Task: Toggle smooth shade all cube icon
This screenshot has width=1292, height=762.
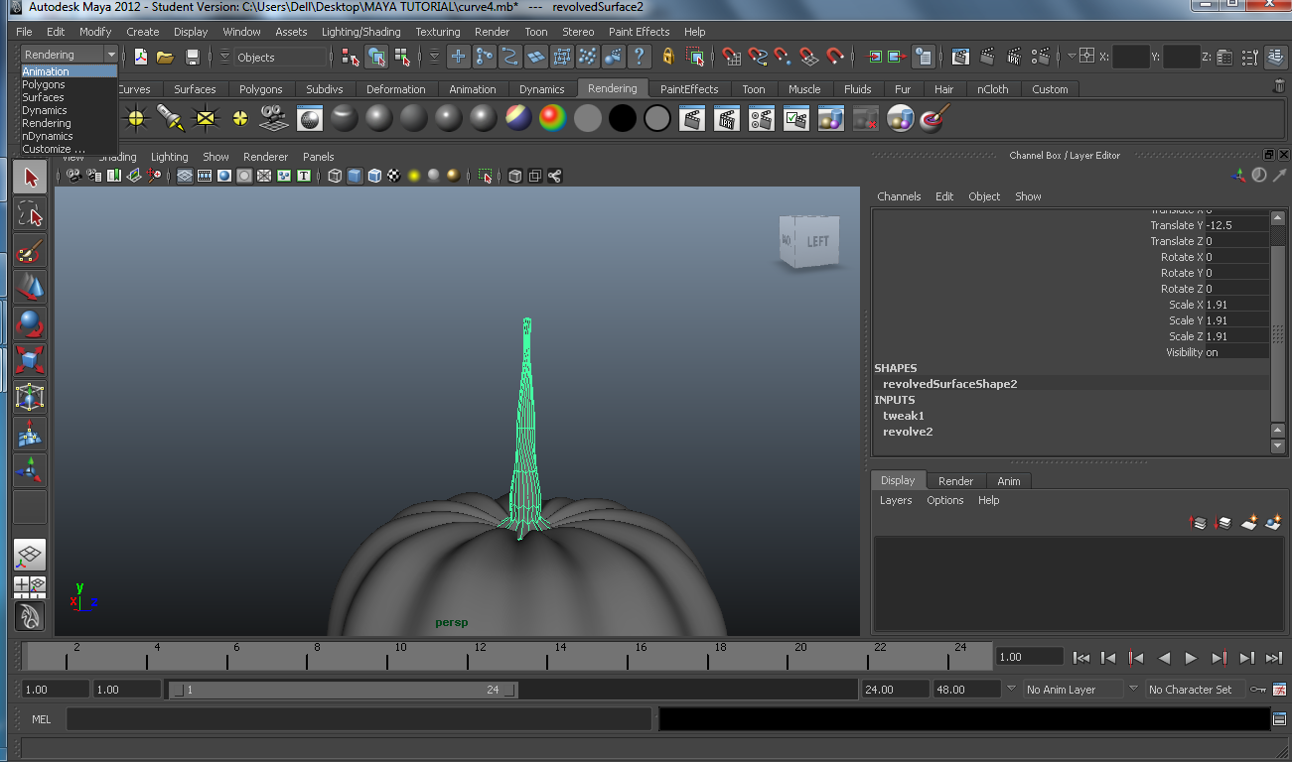Action: 355,176
